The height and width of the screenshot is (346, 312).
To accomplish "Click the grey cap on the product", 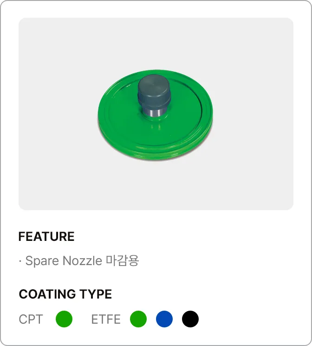I will [154, 92].
